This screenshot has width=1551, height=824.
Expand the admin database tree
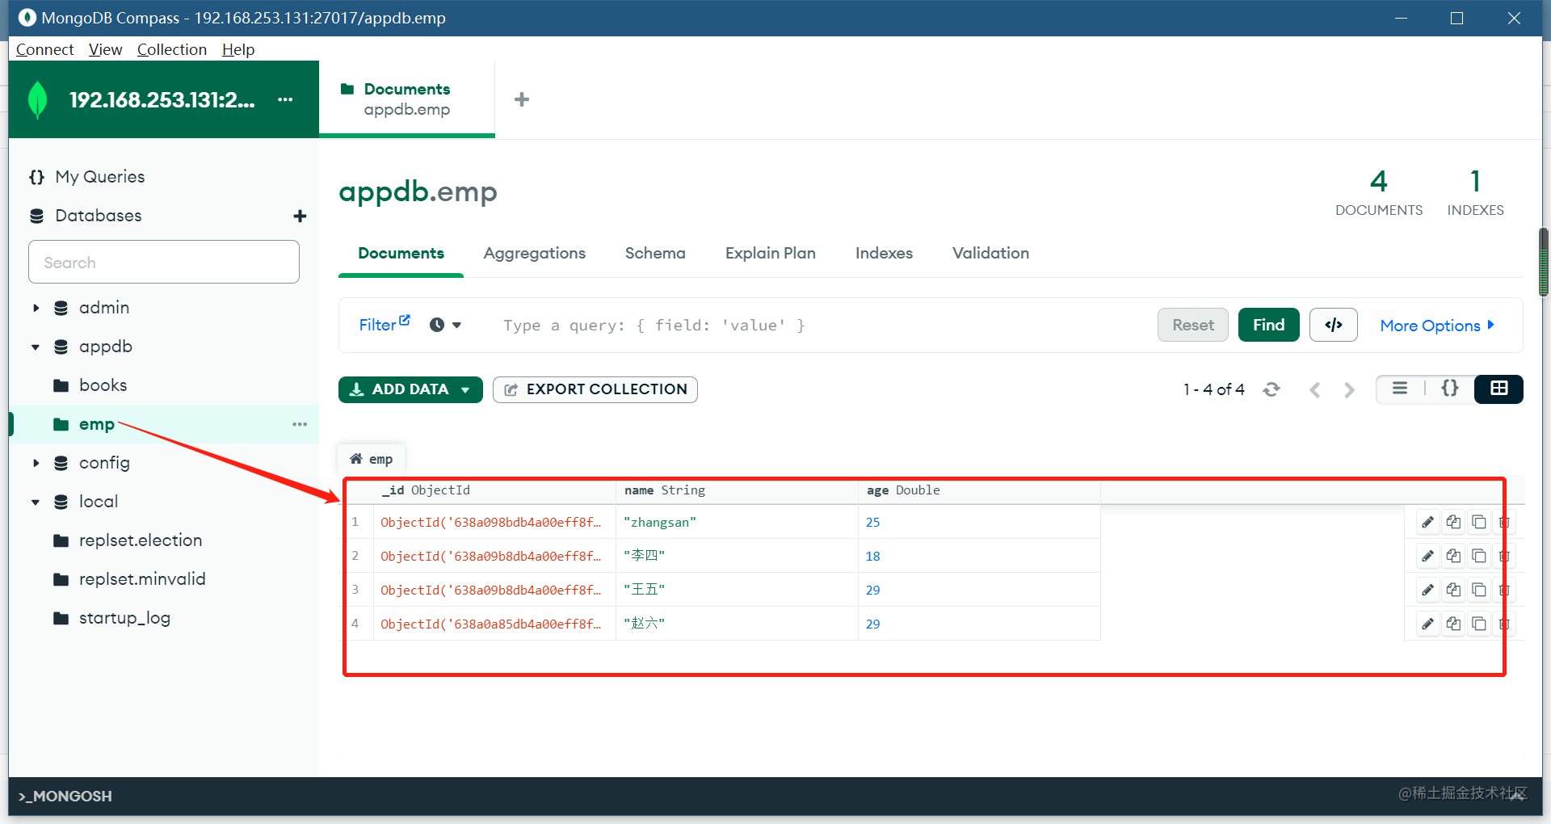pos(36,307)
